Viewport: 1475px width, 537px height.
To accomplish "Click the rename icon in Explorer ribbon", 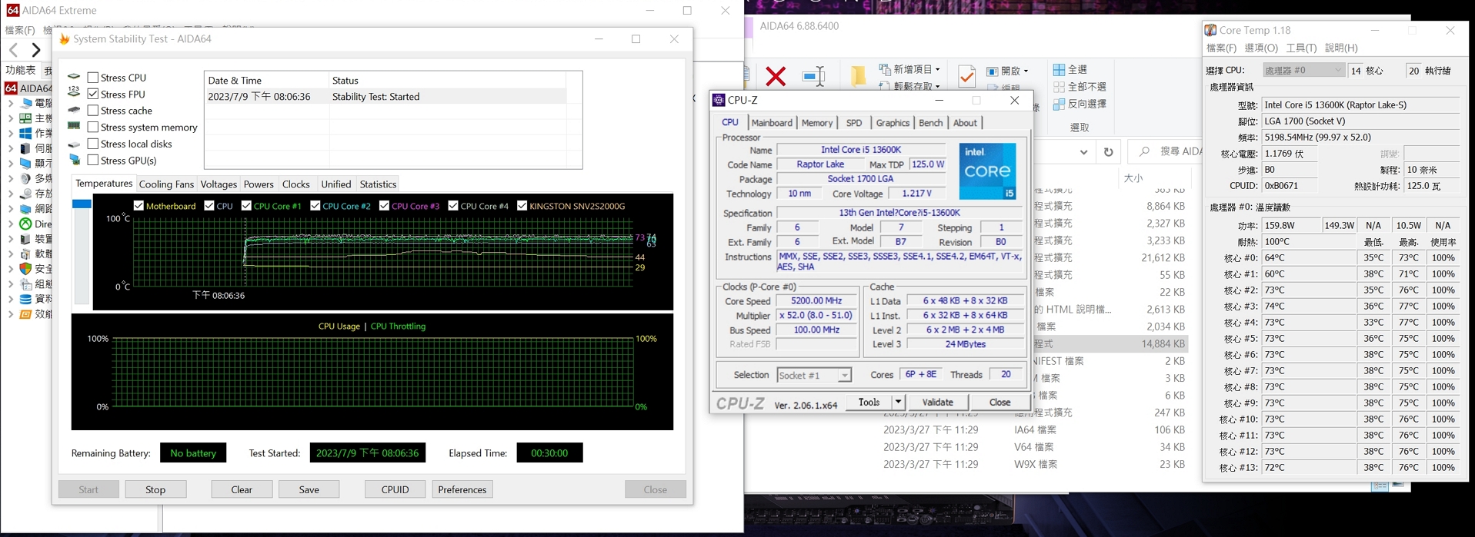I will point(813,76).
